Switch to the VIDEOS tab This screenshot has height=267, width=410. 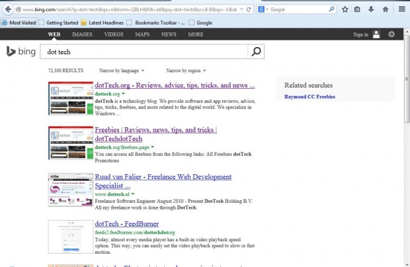114,34
